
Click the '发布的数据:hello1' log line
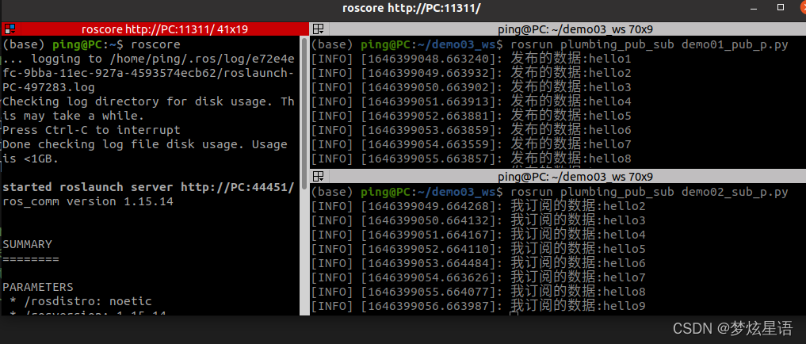coord(472,59)
